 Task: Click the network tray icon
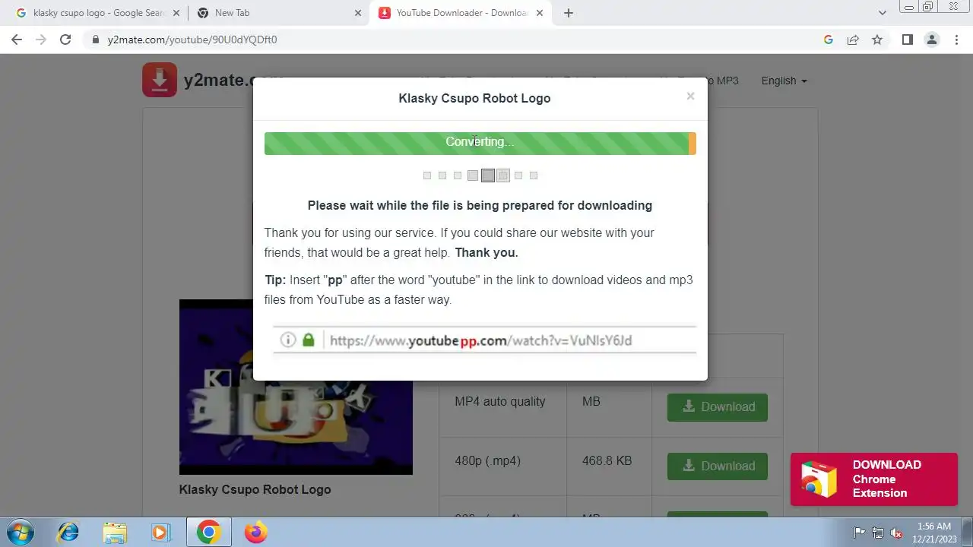click(x=878, y=533)
